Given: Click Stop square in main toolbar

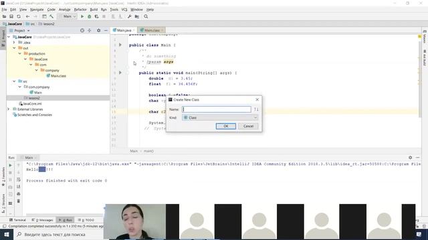Looking at the screenshot, I should (x=104, y=17).
